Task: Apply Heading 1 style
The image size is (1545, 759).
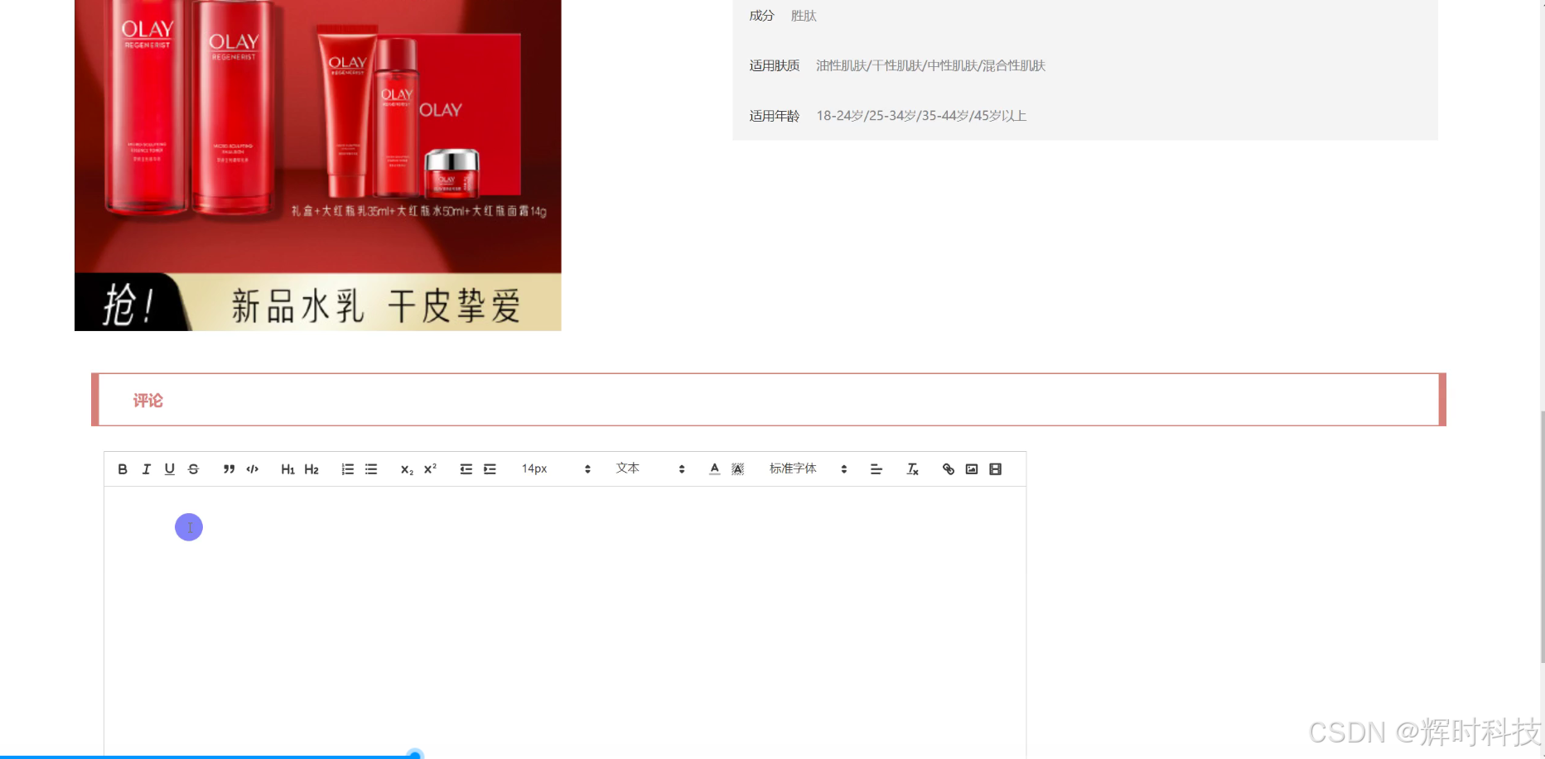Action: 288,469
